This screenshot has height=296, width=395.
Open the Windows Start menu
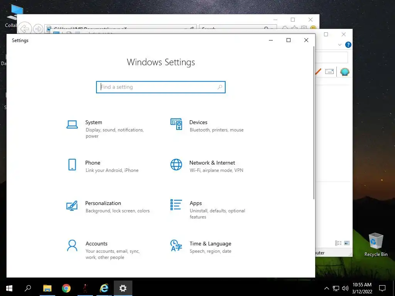point(9,288)
